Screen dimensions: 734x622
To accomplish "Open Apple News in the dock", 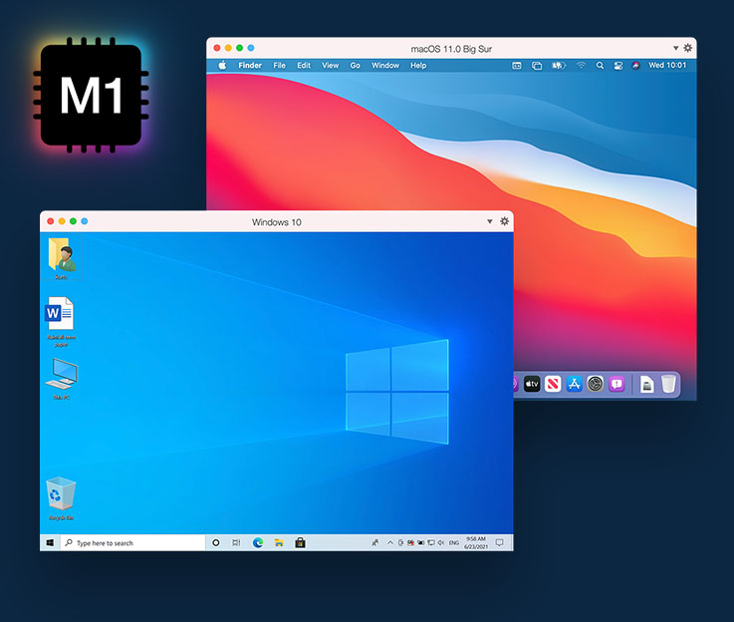I will point(553,384).
